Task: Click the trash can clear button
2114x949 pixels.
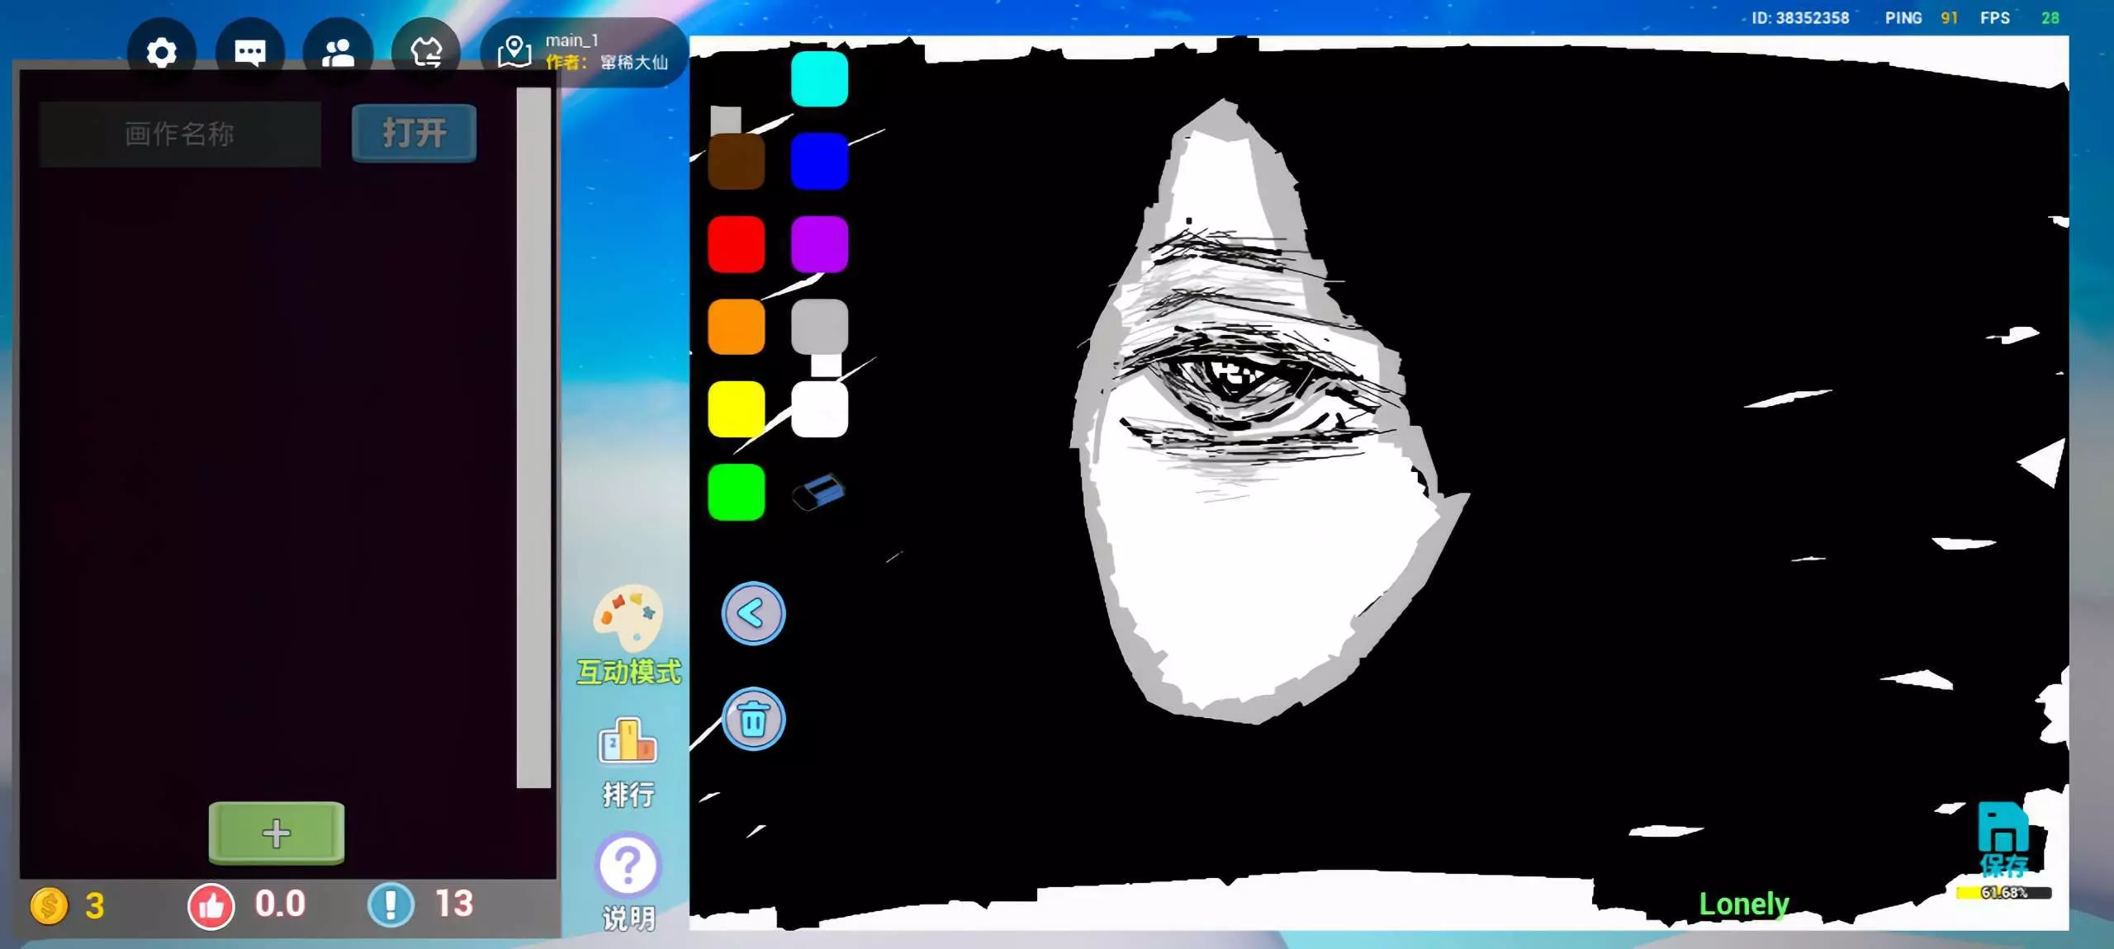Action: coord(753,719)
